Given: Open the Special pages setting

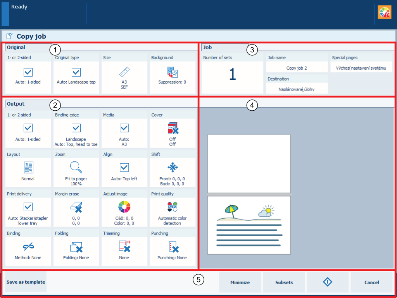Looking at the screenshot, I should [361, 68].
